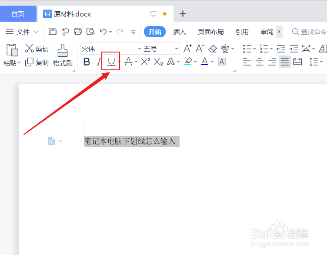Apply superscript X² formatting

click(x=145, y=62)
